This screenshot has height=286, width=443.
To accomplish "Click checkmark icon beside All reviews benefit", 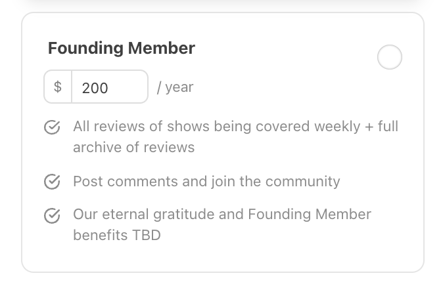I will [x=52, y=127].
